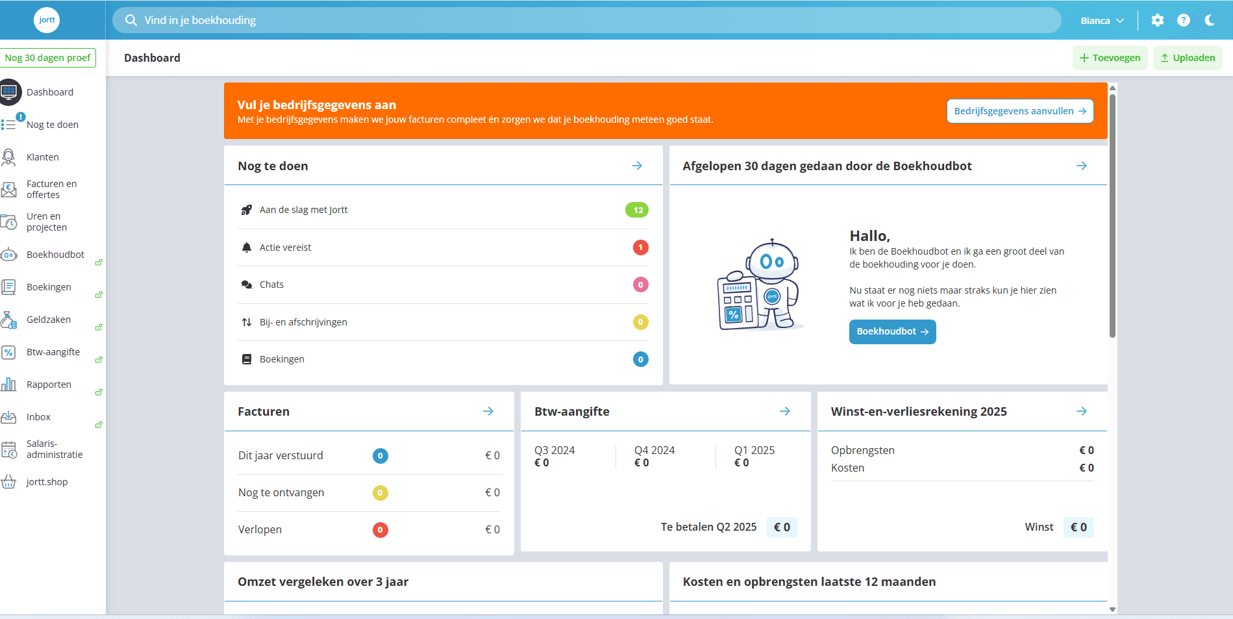Click the Uploaden button
Image resolution: width=1233 pixels, height=619 pixels.
click(1188, 58)
